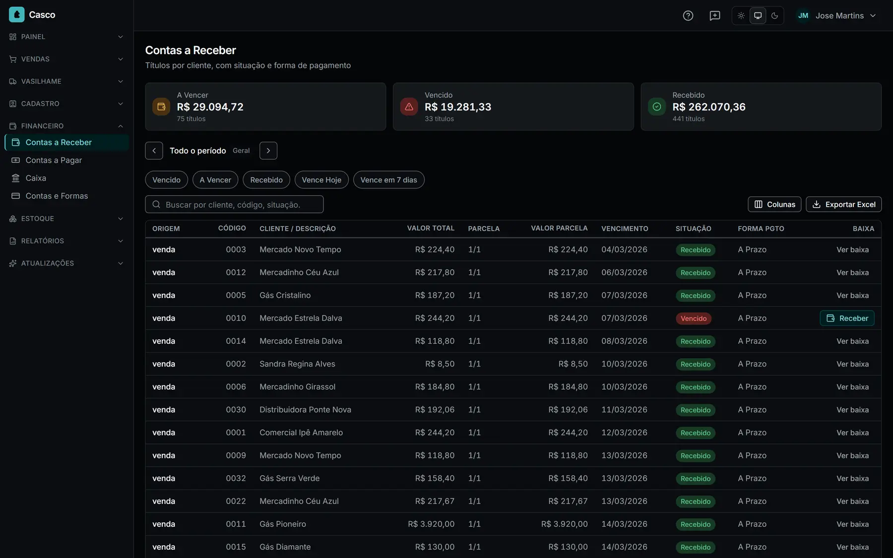
Task: Go to next period arrow
Action: (x=268, y=151)
